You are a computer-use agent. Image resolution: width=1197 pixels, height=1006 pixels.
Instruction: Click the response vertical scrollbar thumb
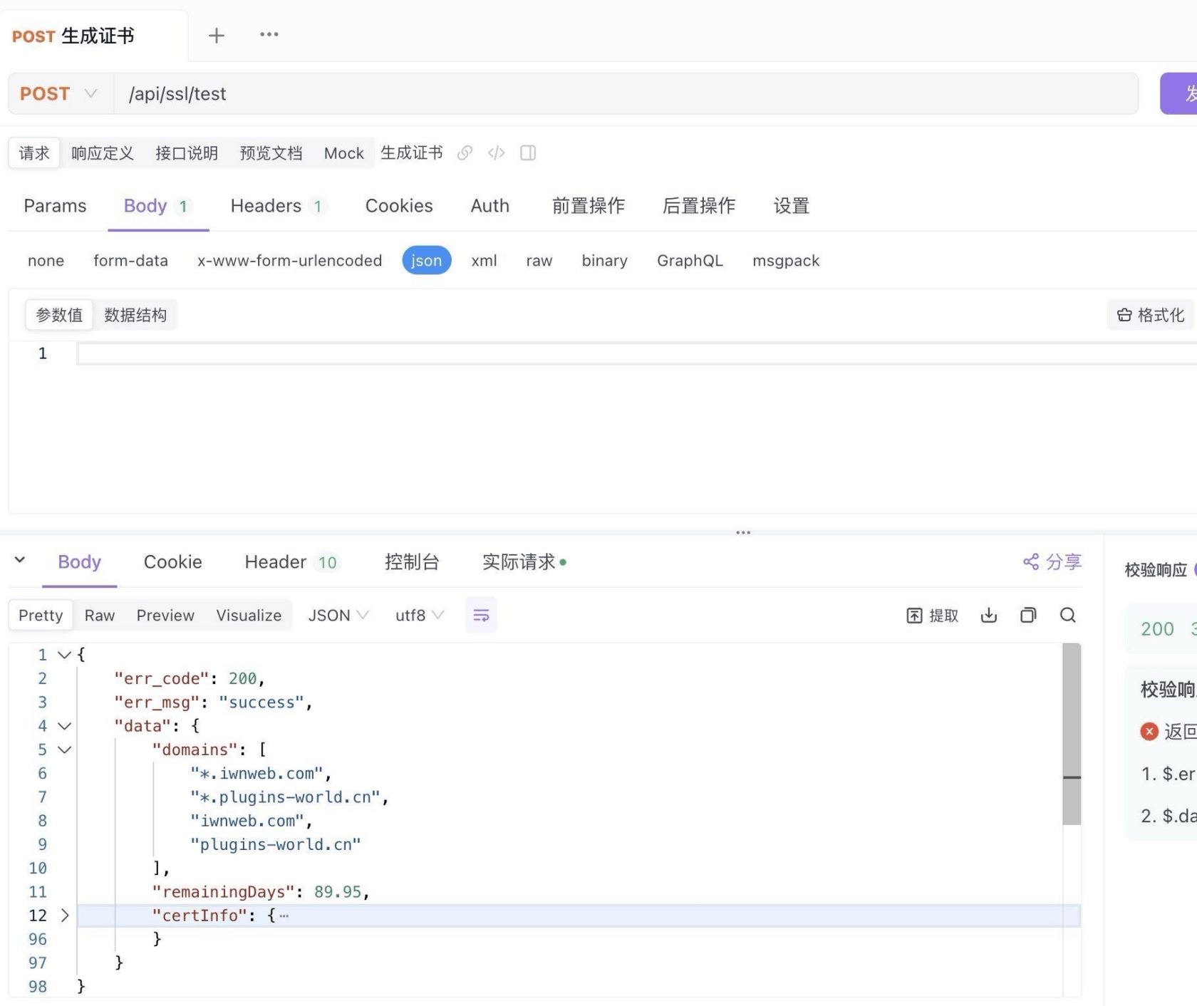point(1072,734)
